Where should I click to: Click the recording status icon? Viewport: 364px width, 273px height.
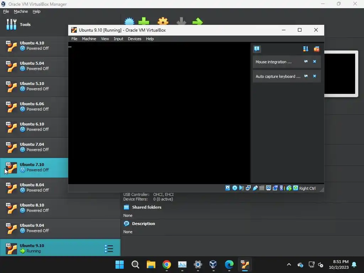click(x=275, y=188)
